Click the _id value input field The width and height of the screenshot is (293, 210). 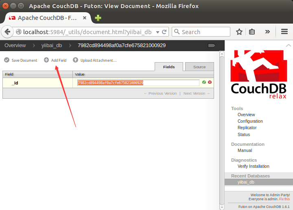click(138, 82)
